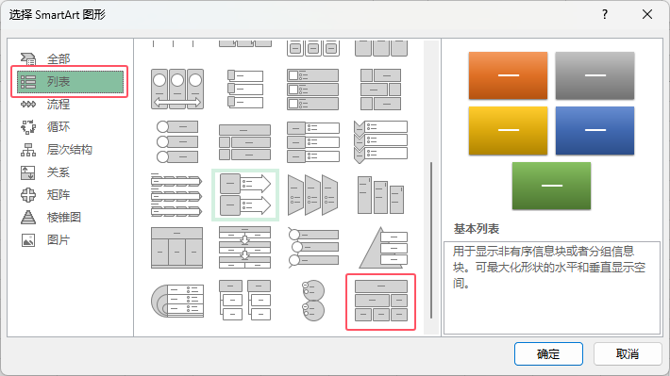The height and width of the screenshot is (376, 670).
Task: Select the 列表 (List) category
Action: coord(70,82)
